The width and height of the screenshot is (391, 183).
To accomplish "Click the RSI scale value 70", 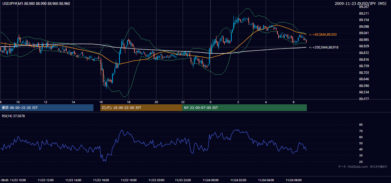I will click(361, 131).
